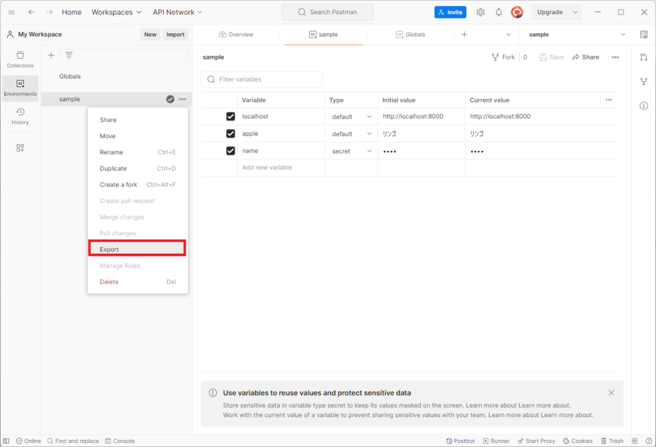Open the environment selector showing sample
Image resolution: width=656 pixels, height=447 pixels.
(577, 35)
